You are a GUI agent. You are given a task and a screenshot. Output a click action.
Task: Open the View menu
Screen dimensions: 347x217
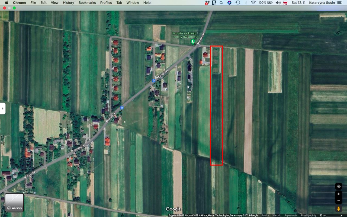(x=54, y=3)
